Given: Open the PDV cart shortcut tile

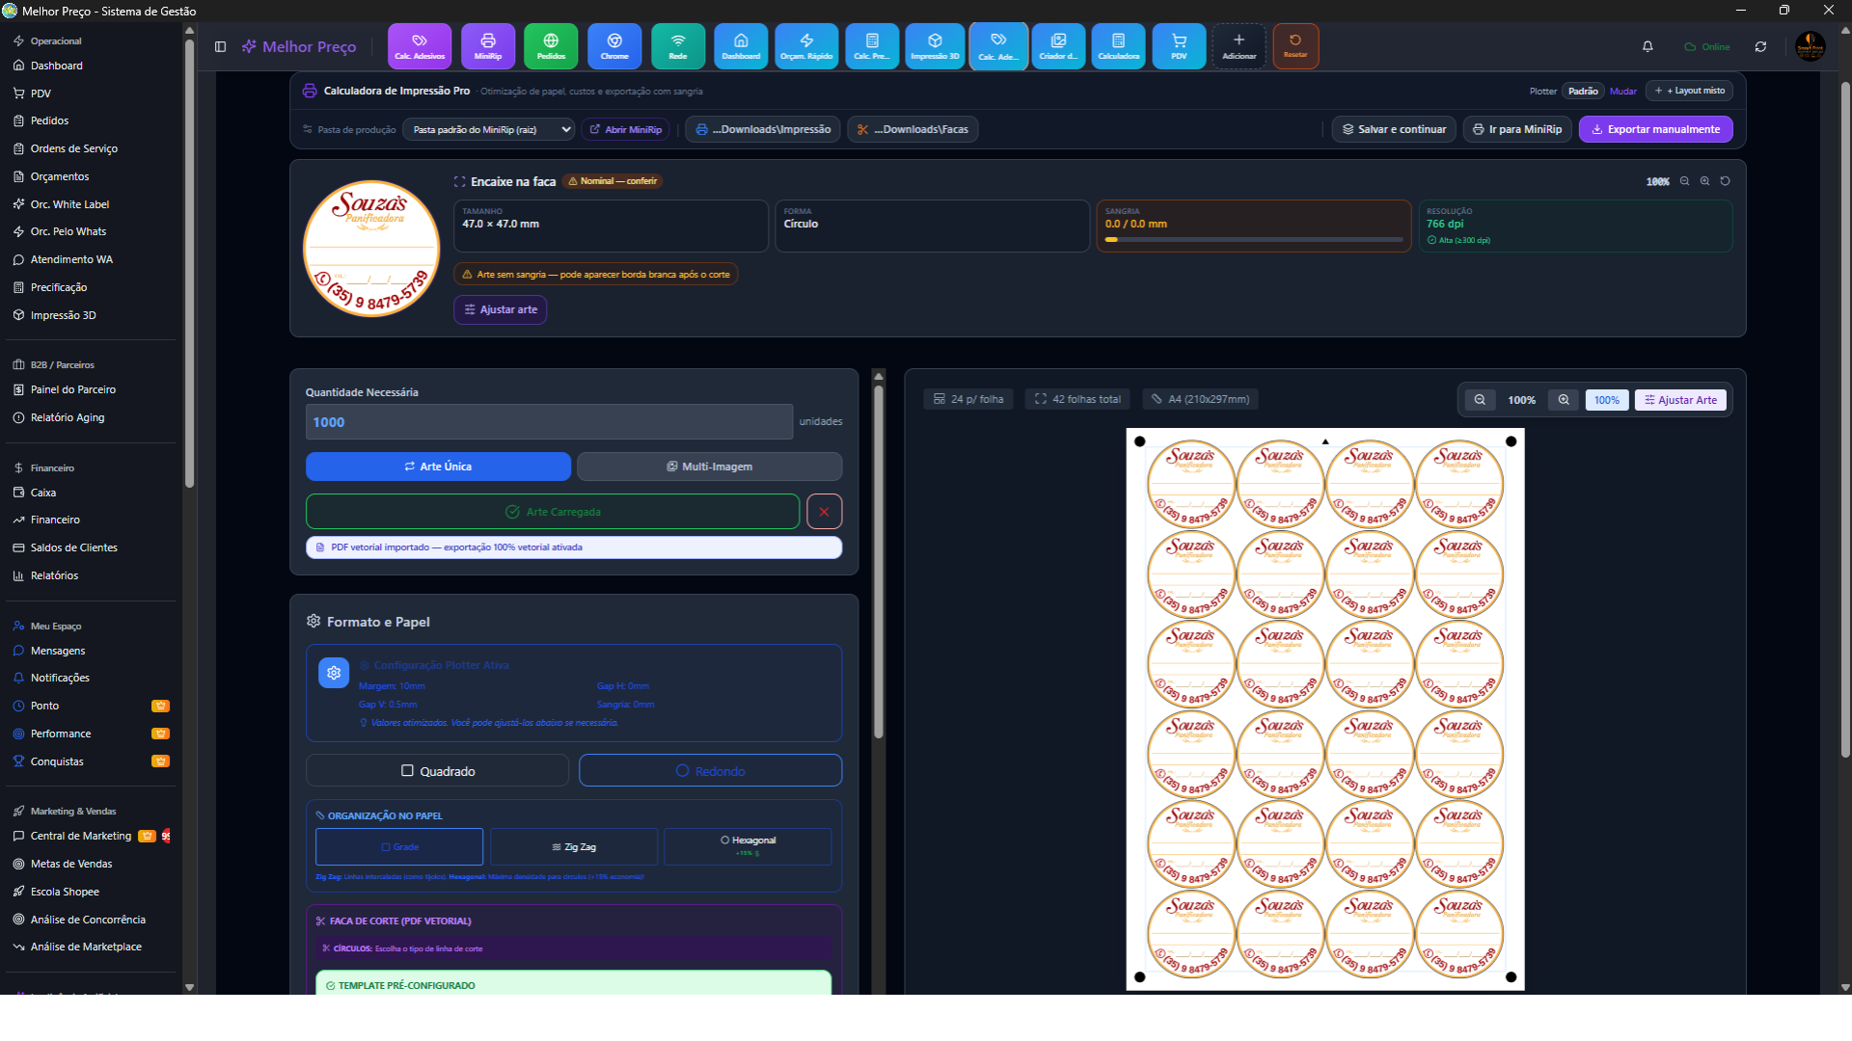Looking at the screenshot, I should (x=1179, y=46).
